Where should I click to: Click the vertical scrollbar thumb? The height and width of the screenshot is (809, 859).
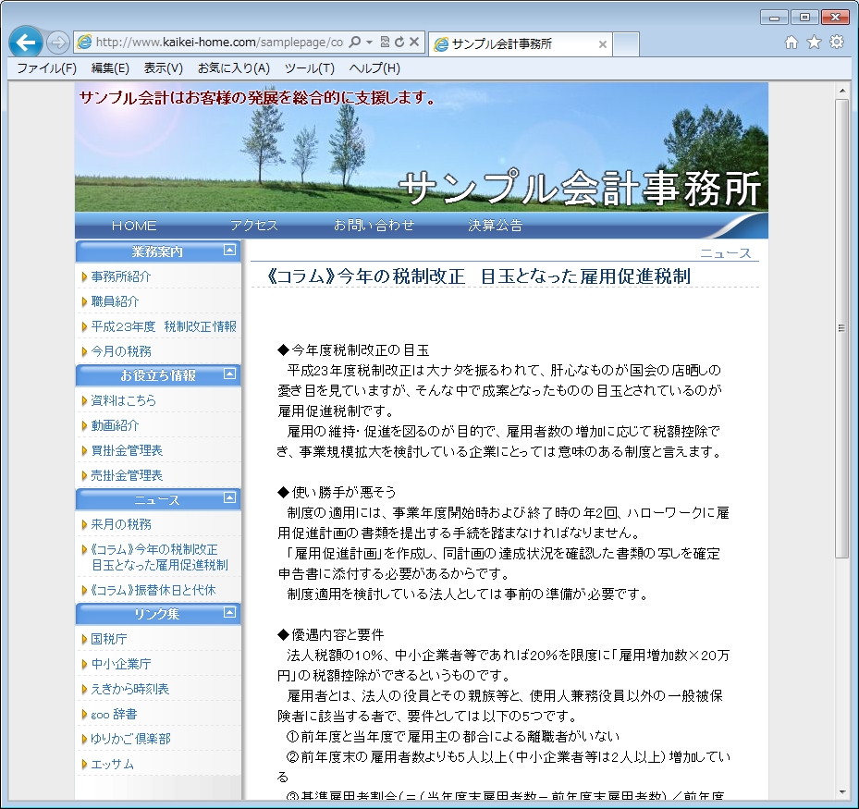[x=842, y=328]
